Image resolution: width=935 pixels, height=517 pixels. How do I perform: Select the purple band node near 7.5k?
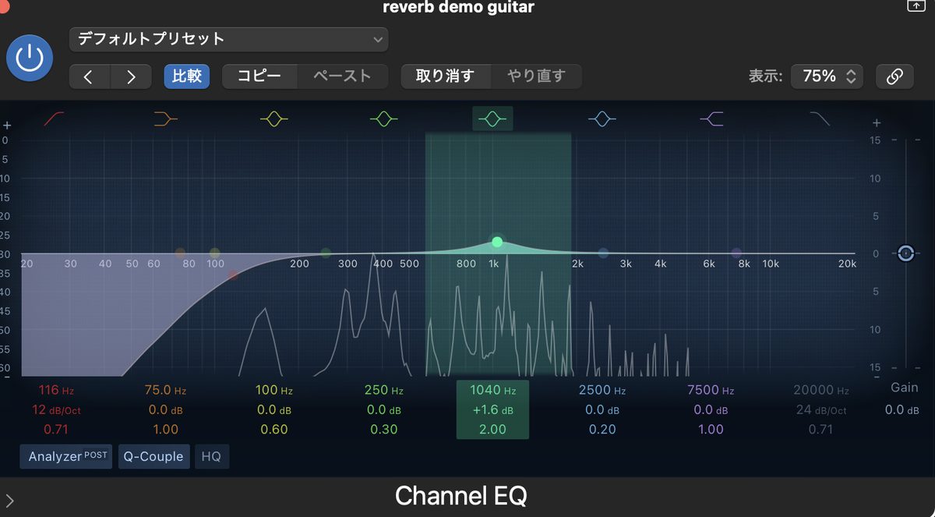pos(736,253)
